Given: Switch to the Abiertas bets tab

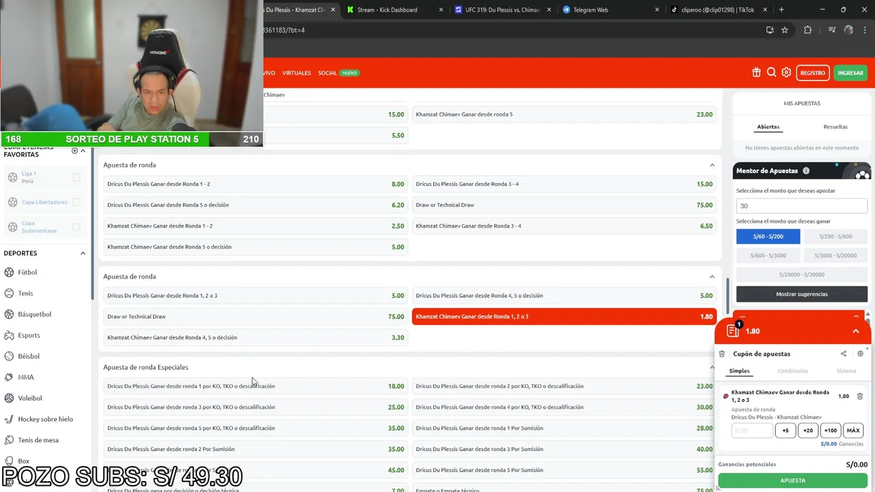Looking at the screenshot, I should point(768,127).
